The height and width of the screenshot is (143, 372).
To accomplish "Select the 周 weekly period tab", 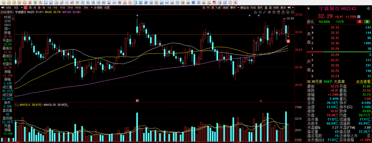I will click(x=30, y=7).
